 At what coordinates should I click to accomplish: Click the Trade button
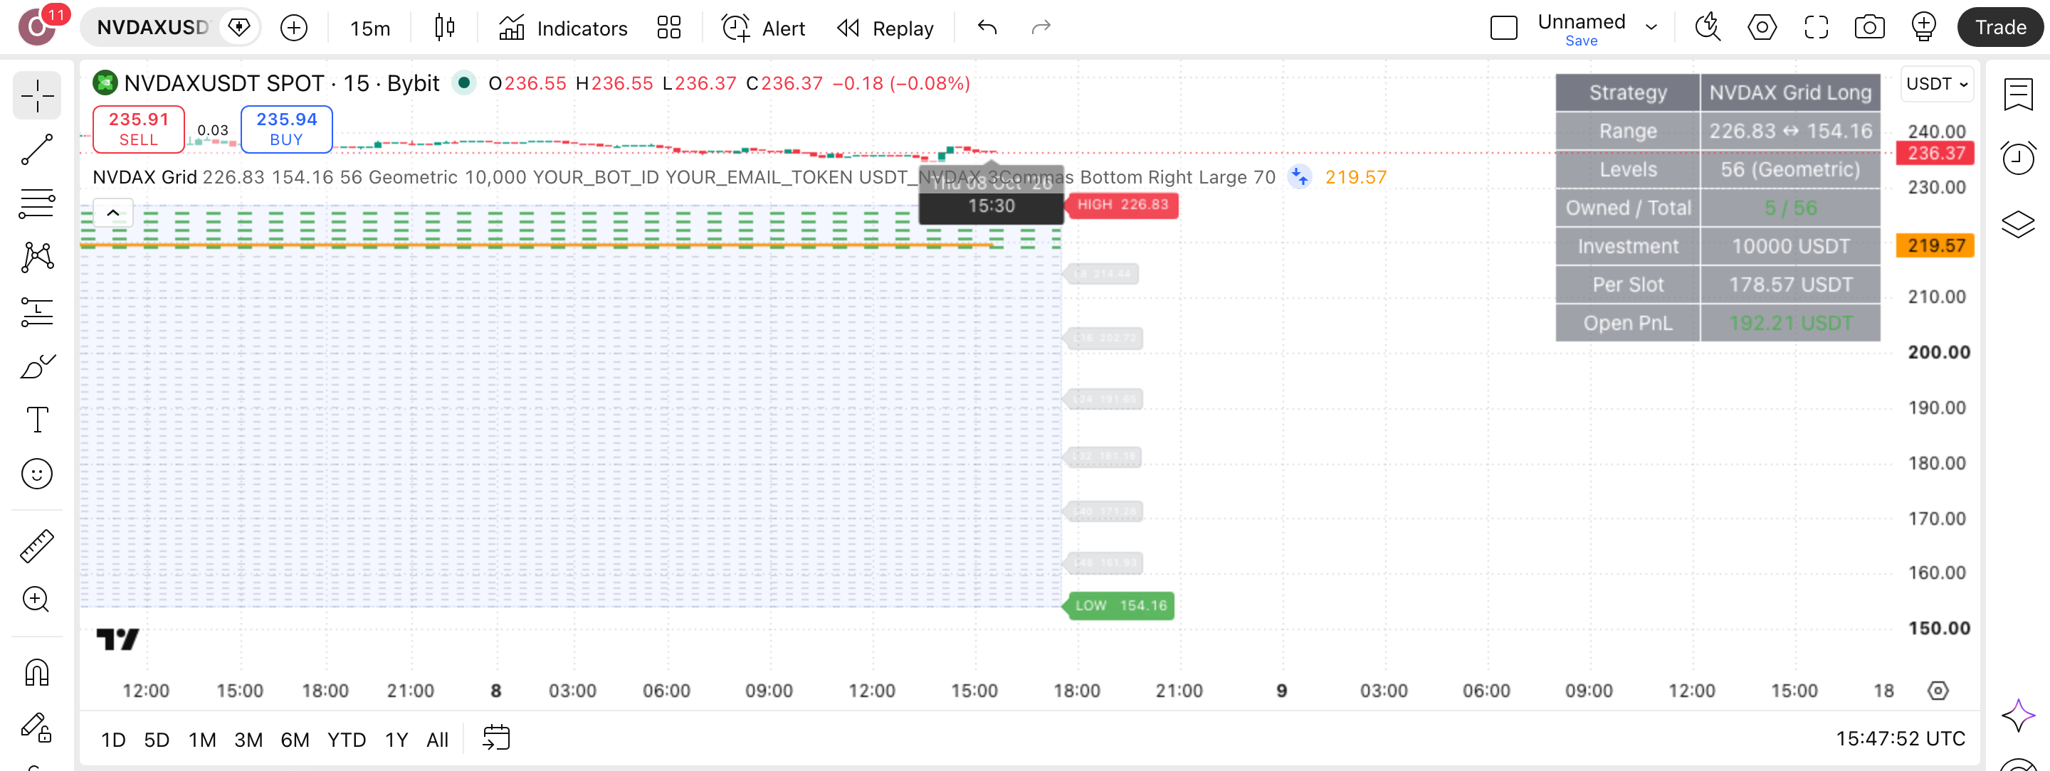[x=2000, y=28]
